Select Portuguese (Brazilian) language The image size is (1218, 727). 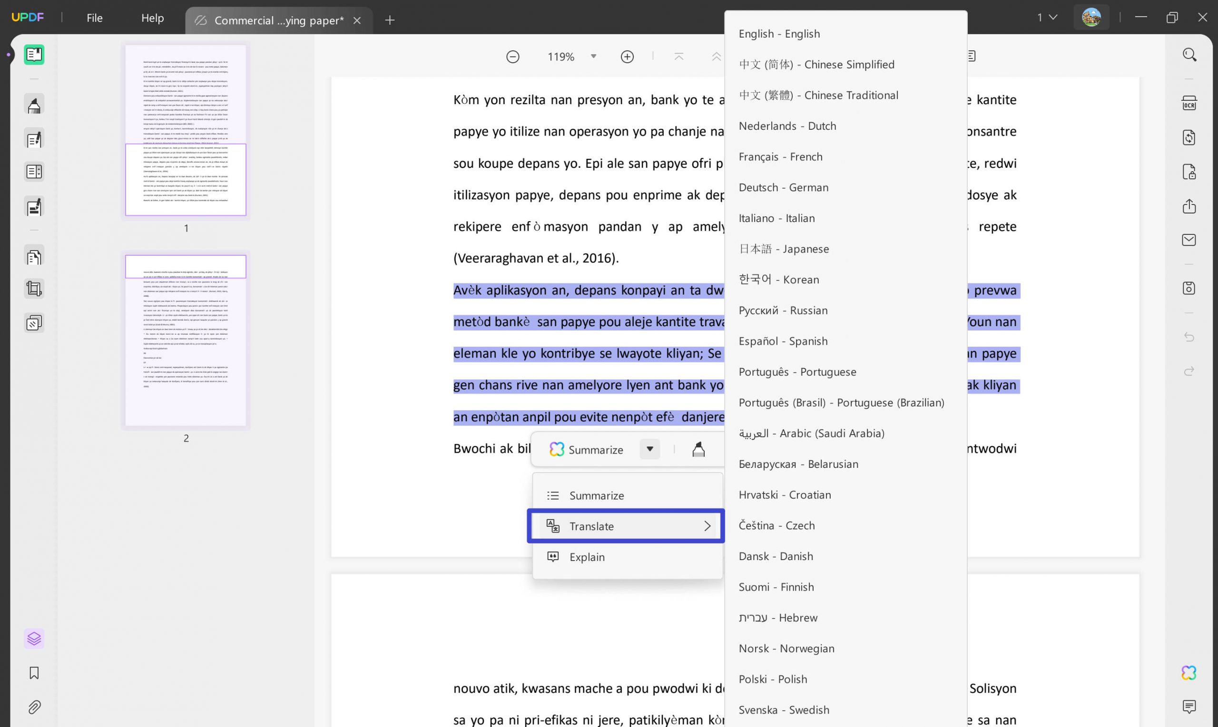(x=845, y=403)
